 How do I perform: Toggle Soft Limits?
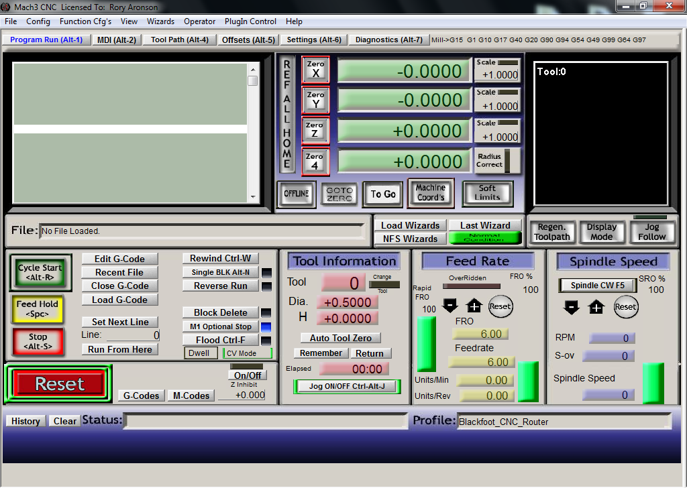click(x=487, y=193)
